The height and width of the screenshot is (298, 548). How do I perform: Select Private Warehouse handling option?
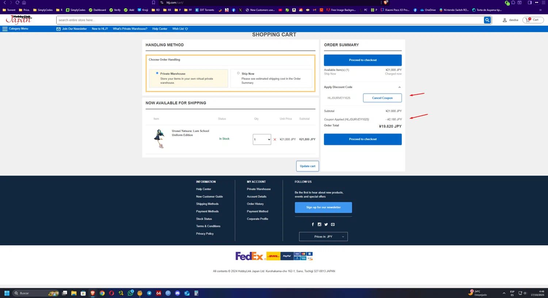[157, 73]
